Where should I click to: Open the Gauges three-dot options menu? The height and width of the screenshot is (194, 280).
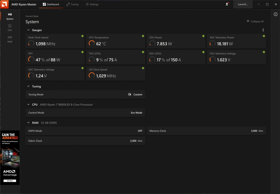click(263, 30)
